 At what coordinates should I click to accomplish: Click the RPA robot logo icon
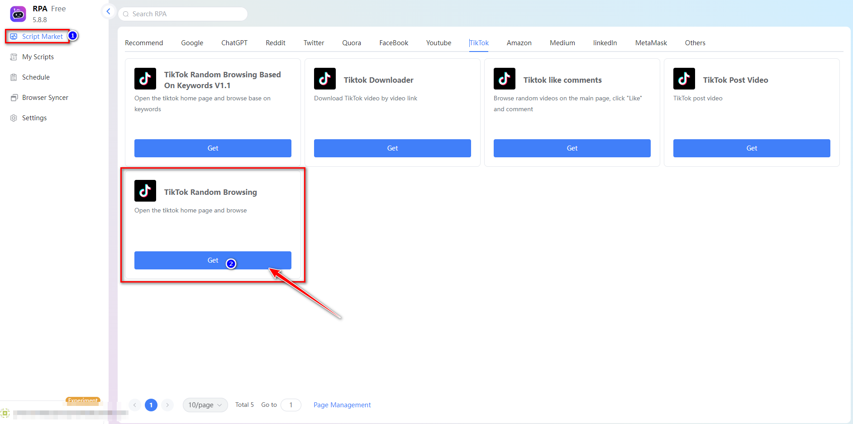pos(18,14)
